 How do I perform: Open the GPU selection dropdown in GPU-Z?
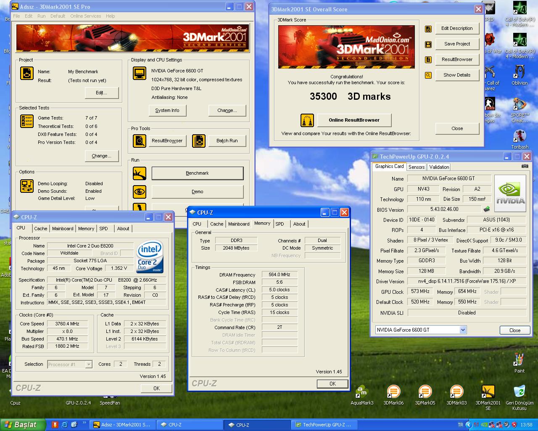(x=463, y=330)
